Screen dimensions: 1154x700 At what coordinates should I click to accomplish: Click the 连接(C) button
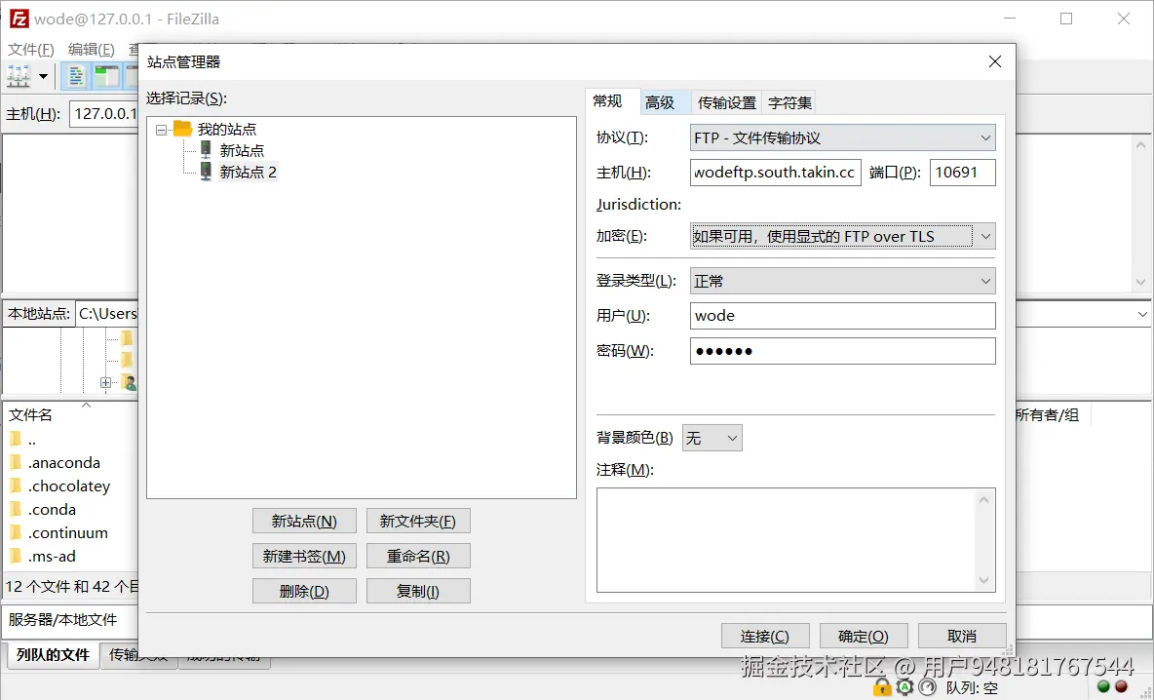(x=765, y=636)
